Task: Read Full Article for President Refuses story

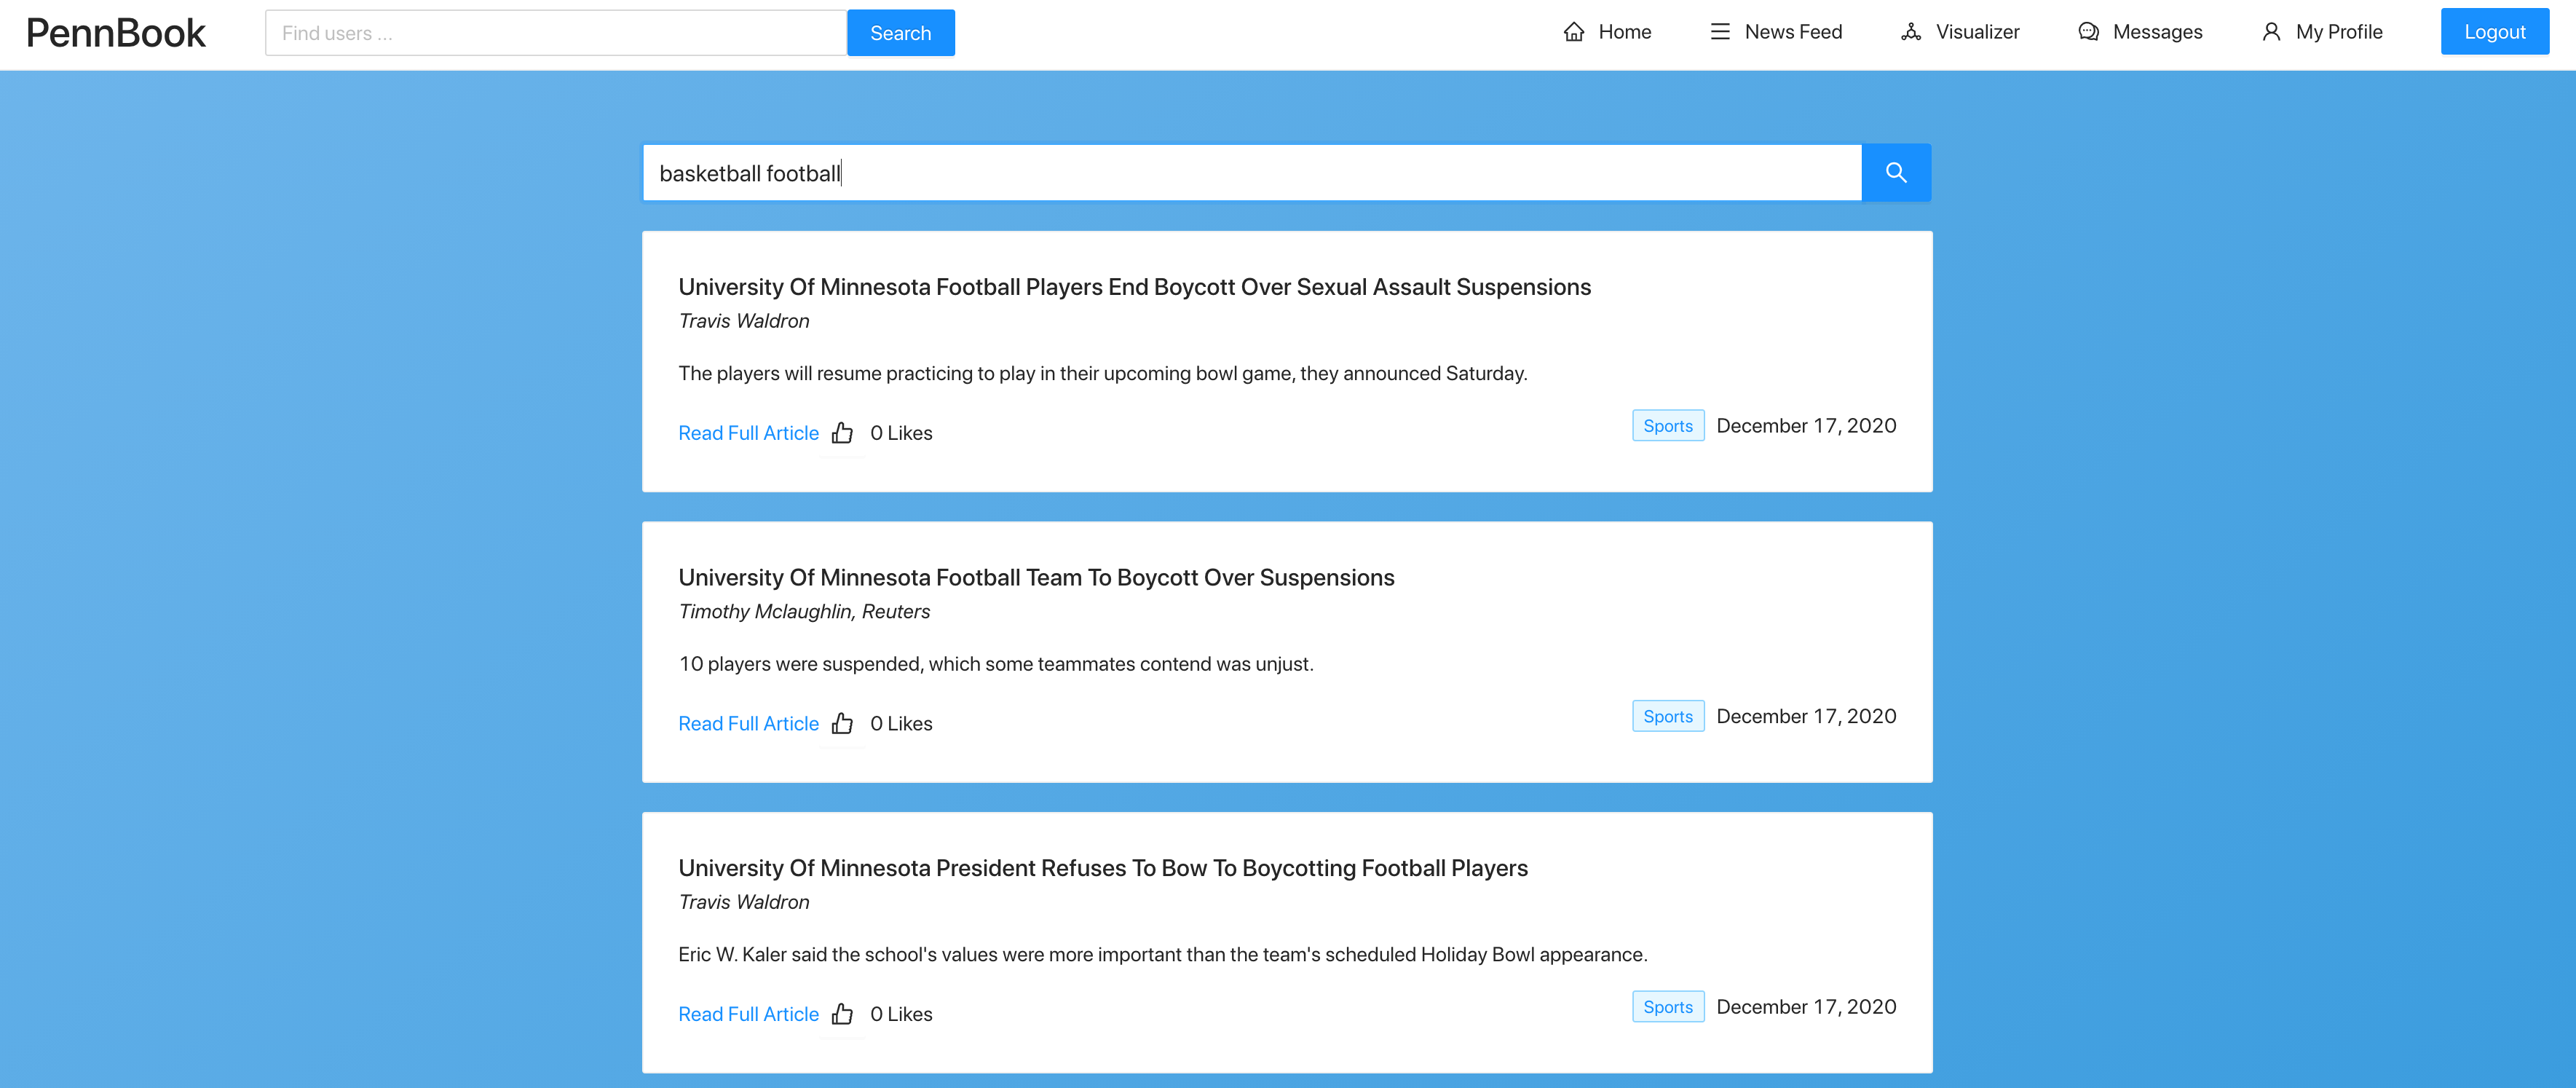Action: [748, 1014]
